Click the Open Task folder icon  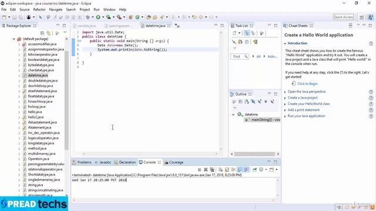(x=155, y=17)
